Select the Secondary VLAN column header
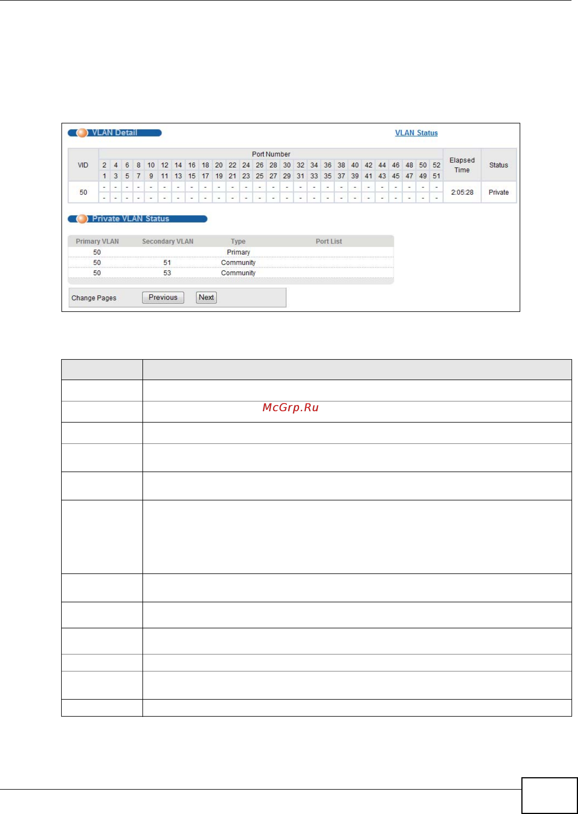 (x=168, y=241)
